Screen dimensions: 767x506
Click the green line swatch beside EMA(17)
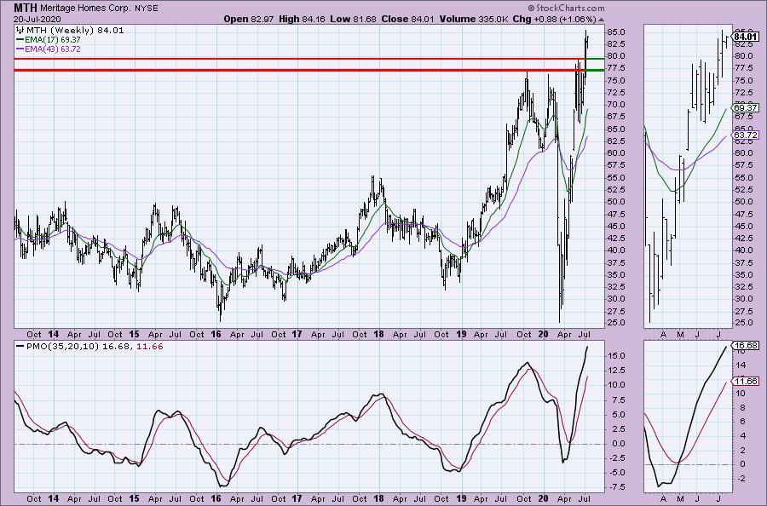click(20, 39)
